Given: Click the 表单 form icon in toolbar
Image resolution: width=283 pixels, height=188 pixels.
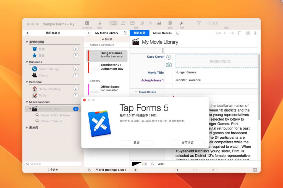Looking at the screenshot, I should (170, 23).
